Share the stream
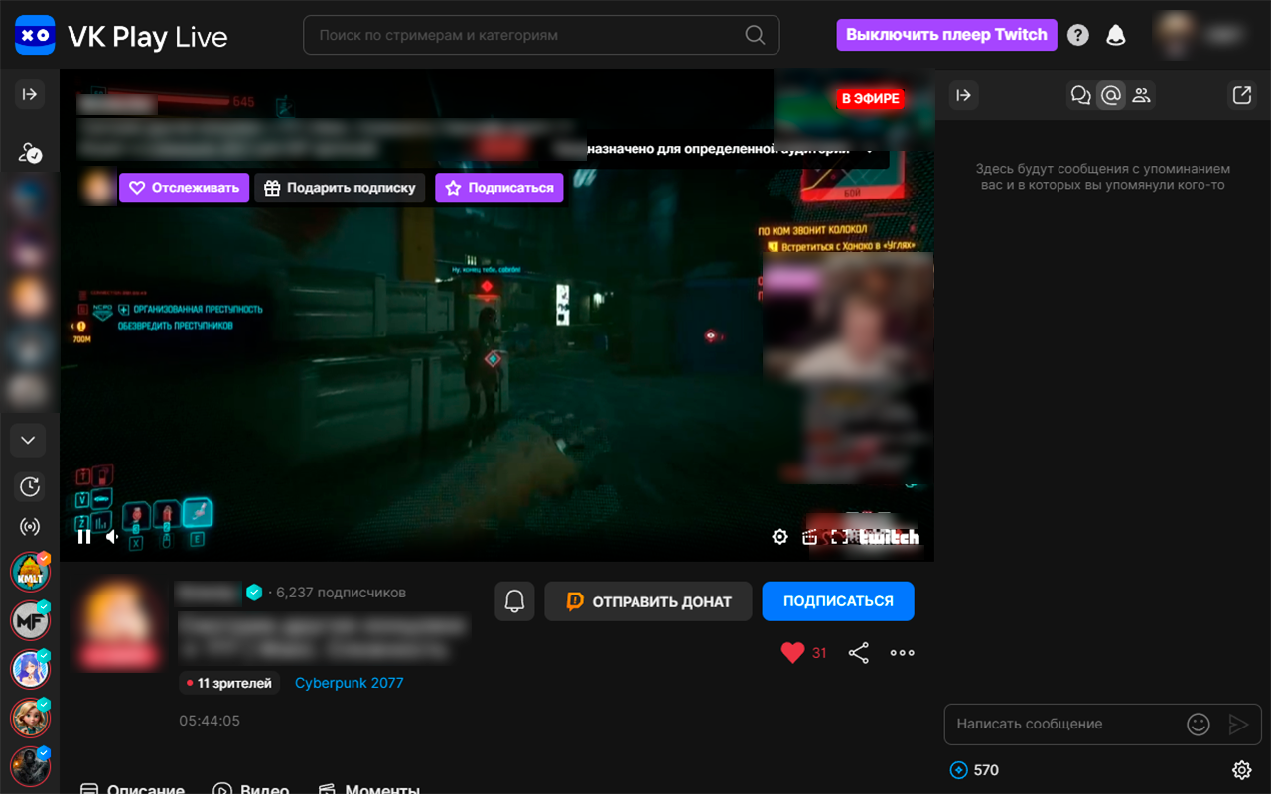This screenshot has width=1271, height=794. tap(859, 653)
